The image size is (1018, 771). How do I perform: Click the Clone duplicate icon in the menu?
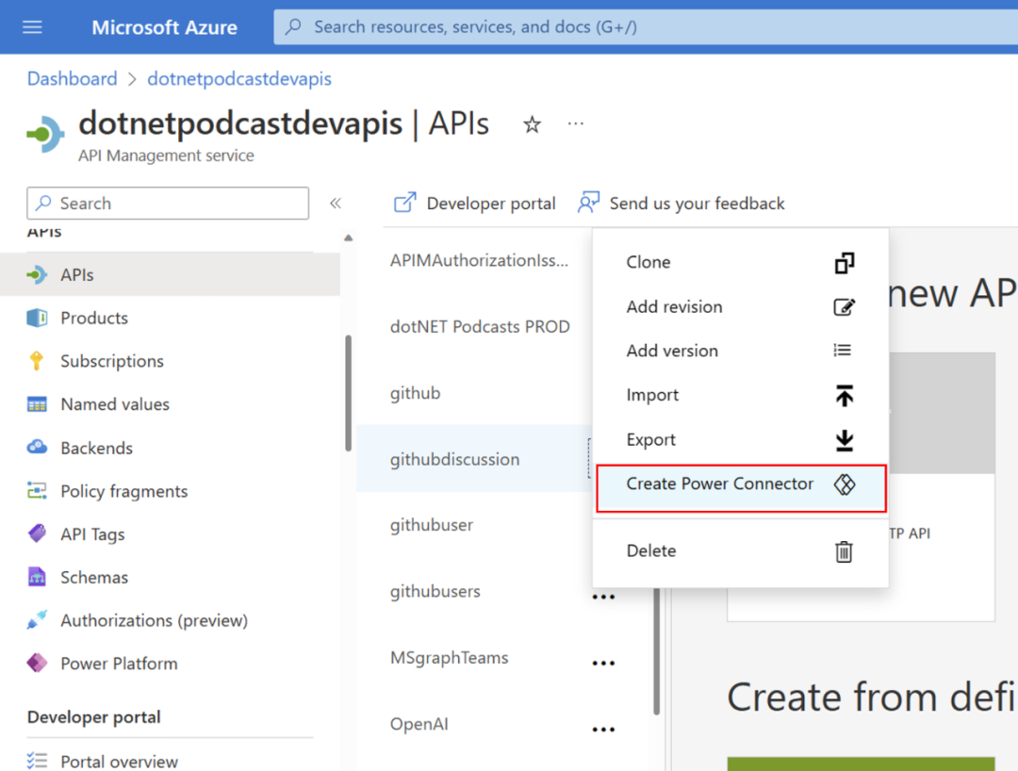point(844,263)
